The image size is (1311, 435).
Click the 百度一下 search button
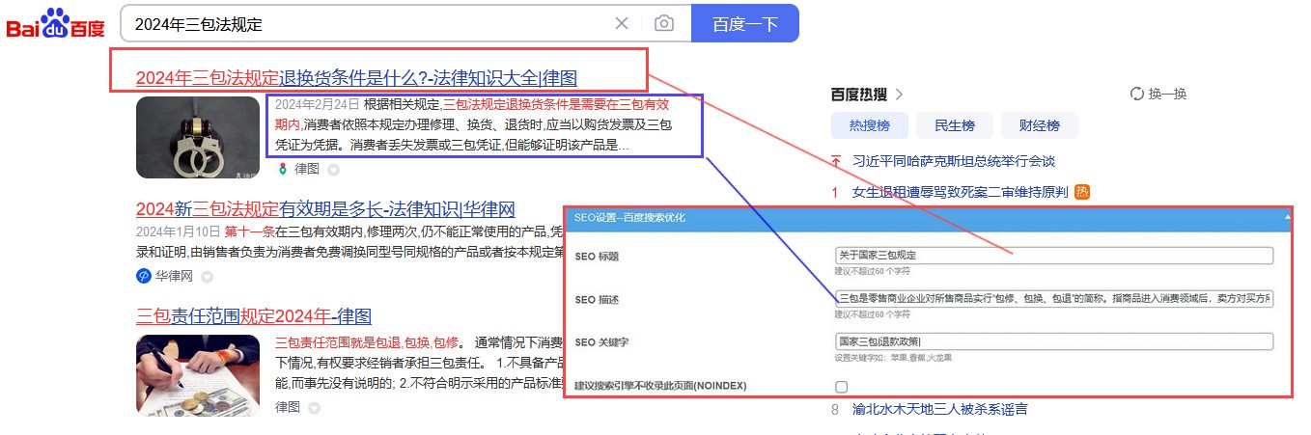(x=744, y=24)
